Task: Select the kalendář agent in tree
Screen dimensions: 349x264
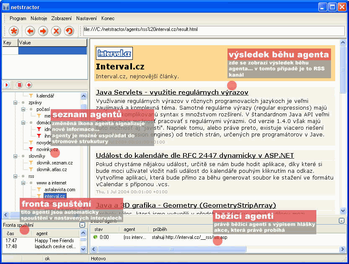Action: [x=45, y=96]
